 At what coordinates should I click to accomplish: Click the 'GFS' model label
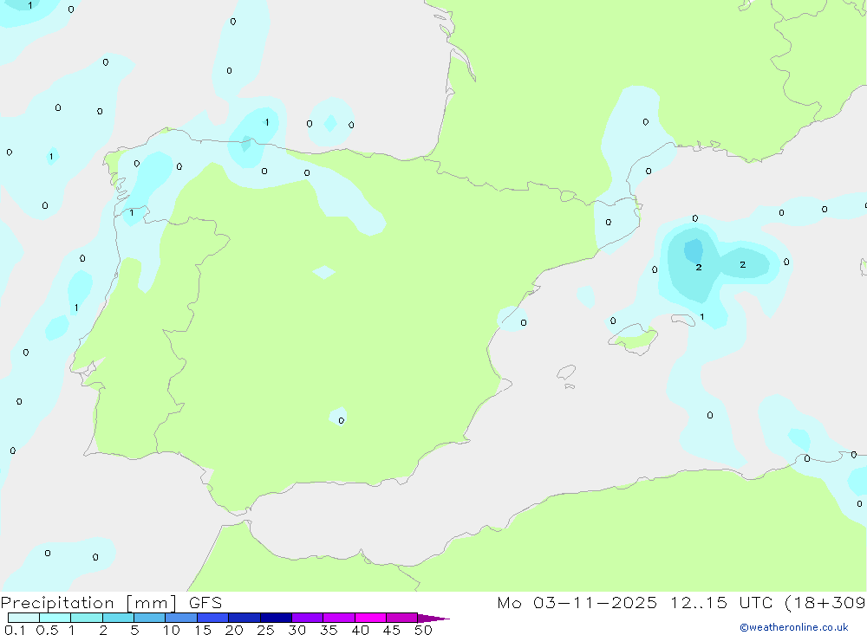click(205, 603)
